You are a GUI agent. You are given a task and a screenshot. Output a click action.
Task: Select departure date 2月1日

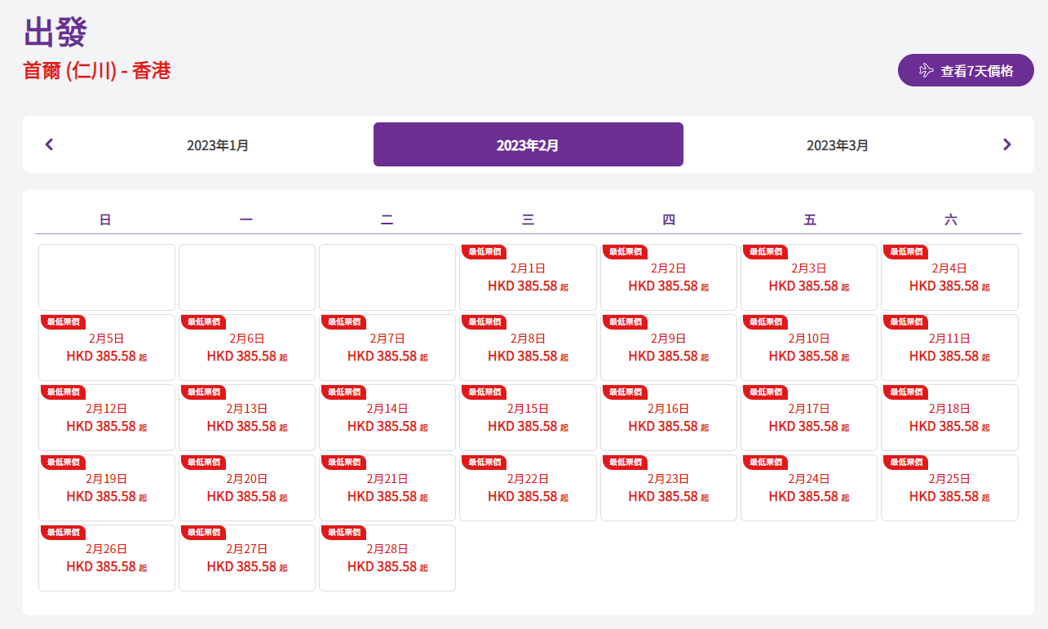(x=528, y=277)
